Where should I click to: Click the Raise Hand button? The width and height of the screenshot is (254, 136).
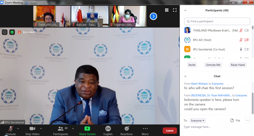click(x=238, y=65)
